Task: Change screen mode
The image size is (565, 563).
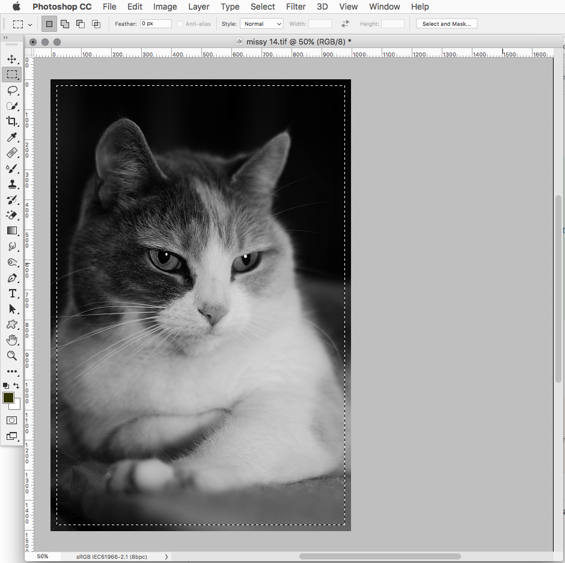Action: pyautogui.click(x=12, y=436)
